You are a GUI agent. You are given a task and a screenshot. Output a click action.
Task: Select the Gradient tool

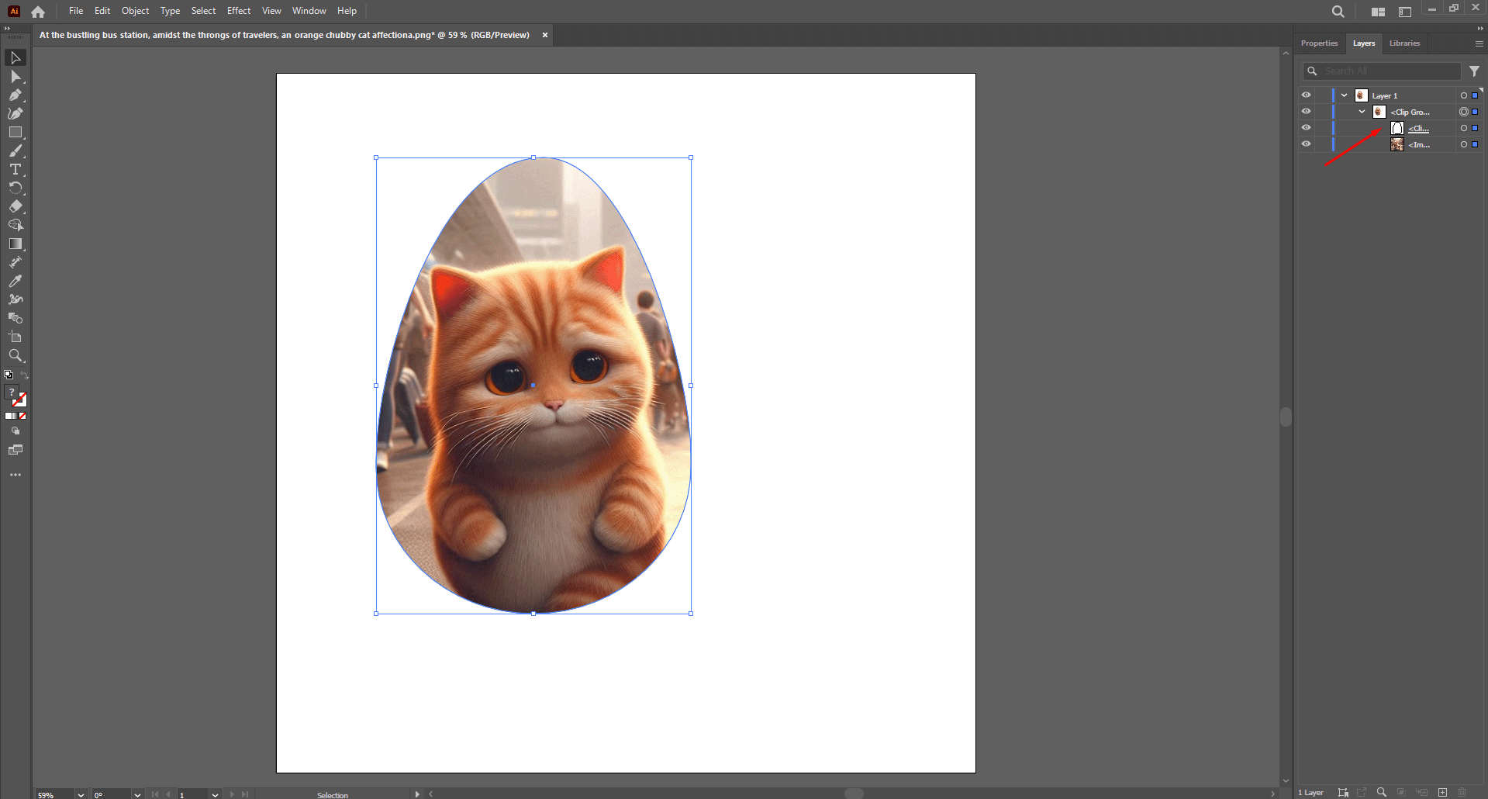click(16, 244)
